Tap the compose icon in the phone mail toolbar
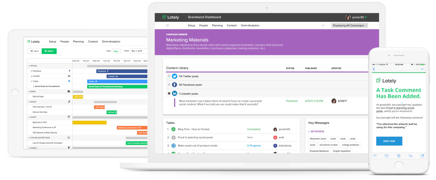436x180 pixels. pyautogui.click(x=422, y=156)
